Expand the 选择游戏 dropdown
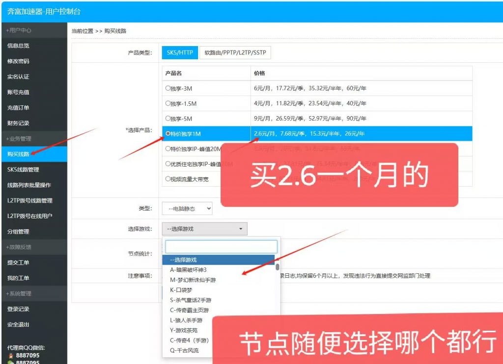This screenshot has width=503, height=364. (204, 228)
